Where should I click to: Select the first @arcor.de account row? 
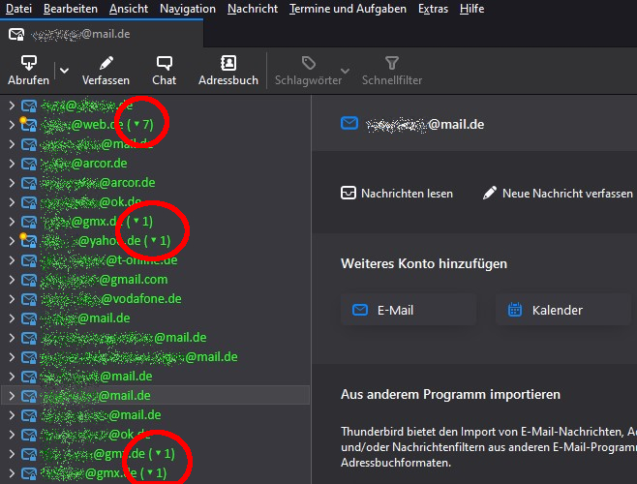155,164
